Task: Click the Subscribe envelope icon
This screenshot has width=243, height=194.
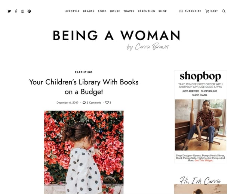Action: 181,11
